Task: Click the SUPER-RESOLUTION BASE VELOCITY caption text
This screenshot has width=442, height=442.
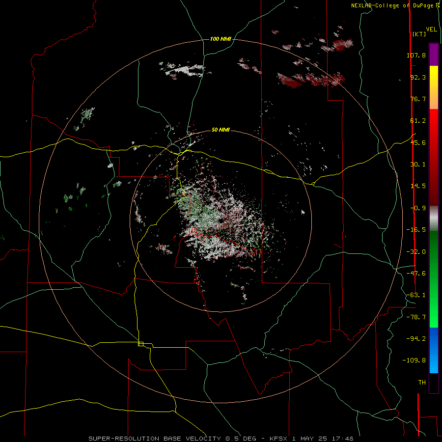Action: coord(155,439)
